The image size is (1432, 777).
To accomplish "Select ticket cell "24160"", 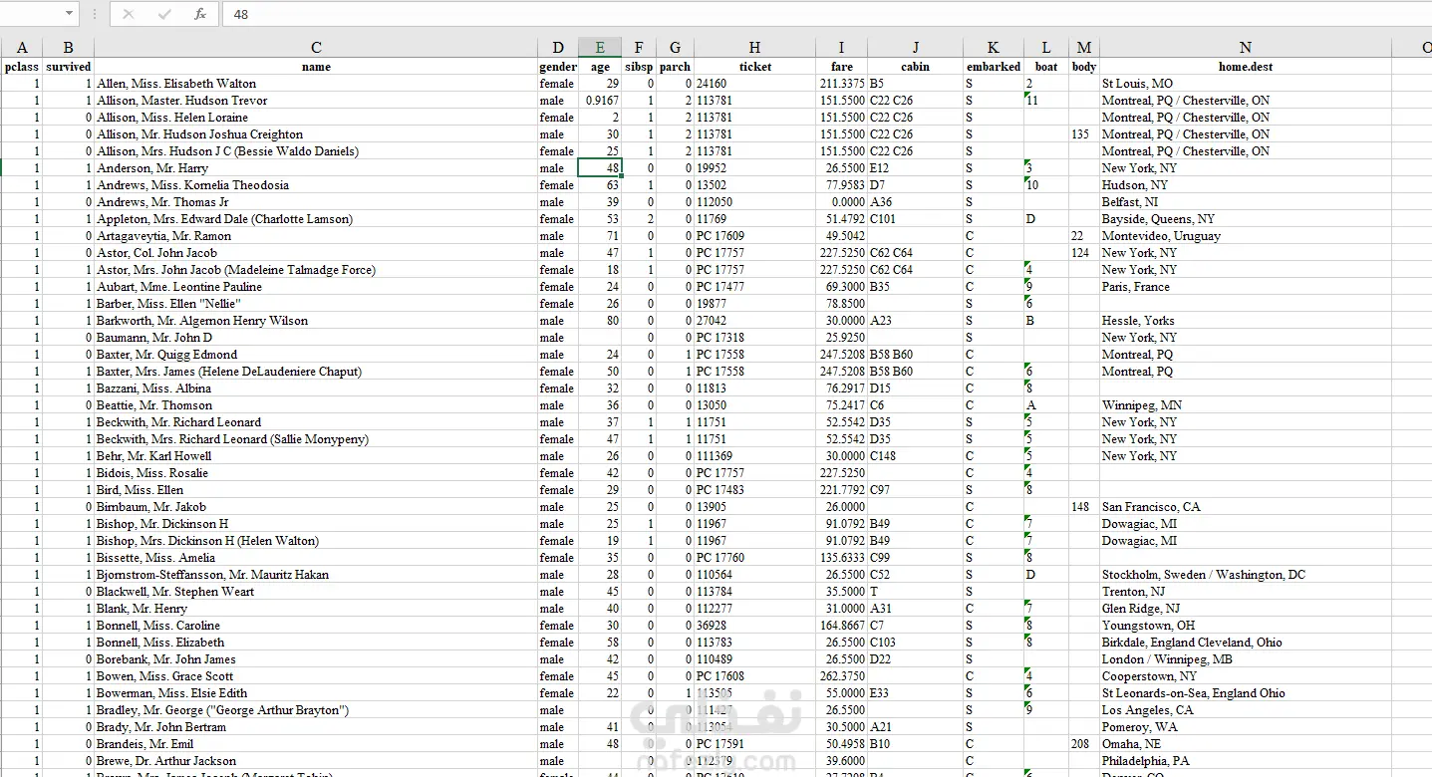I will pyautogui.click(x=754, y=84).
